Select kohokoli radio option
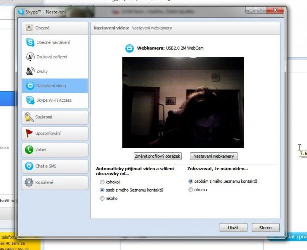Viewport: 307px width, 250px height. (x=102, y=182)
